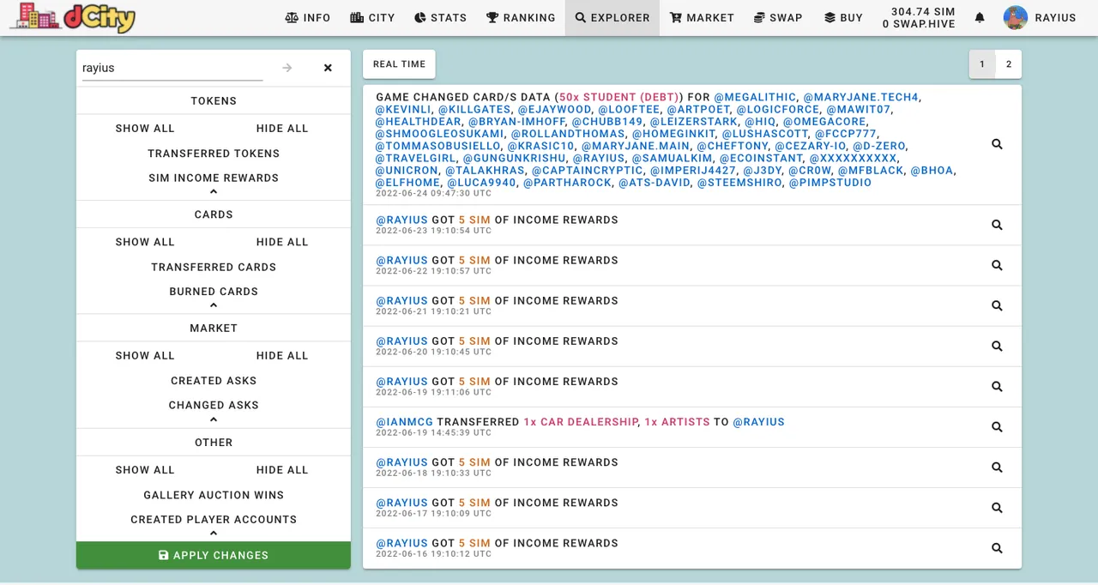Open details of 2022-06-16 income reward
This screenshot has height=585, width=1098.
pos(997,547)
